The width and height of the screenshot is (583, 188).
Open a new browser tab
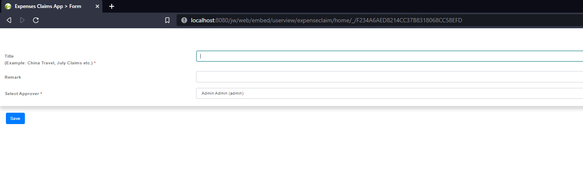[x=112, y=6]
